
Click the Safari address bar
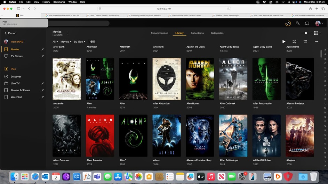164,9
